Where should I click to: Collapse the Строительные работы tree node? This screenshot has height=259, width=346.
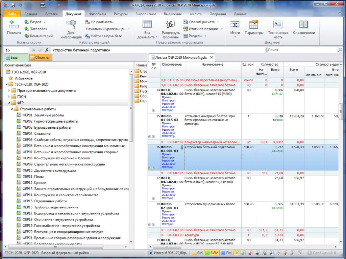[12, 109]
